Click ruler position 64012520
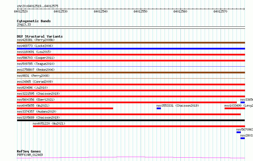Screen dimensions: 253x161 pyautogui.click(x=21, y=11)
